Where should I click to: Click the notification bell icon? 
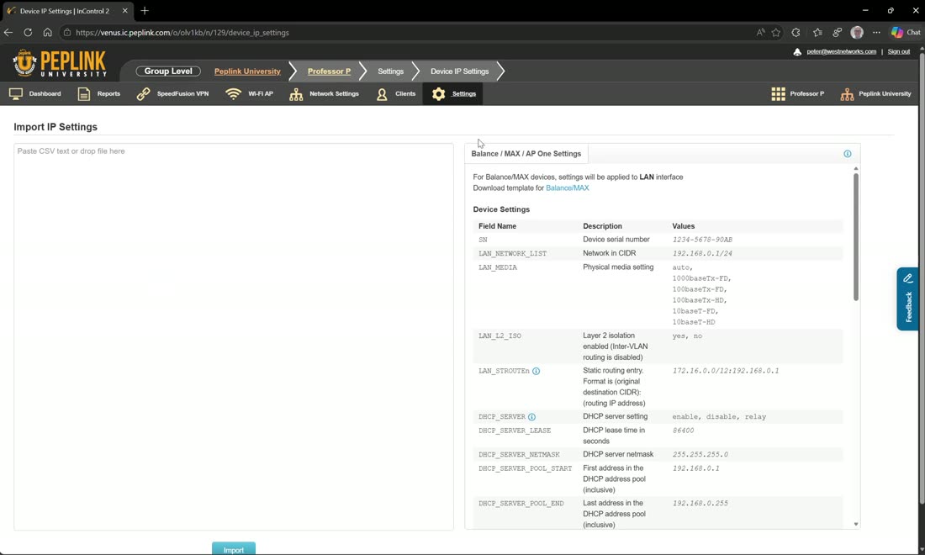tap(797, 52)
